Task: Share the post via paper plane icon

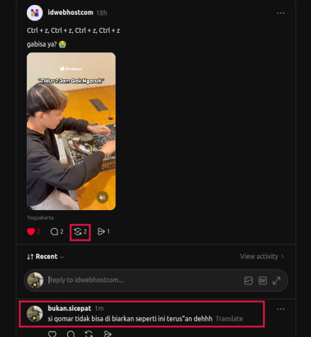Action: coord(101,232)
